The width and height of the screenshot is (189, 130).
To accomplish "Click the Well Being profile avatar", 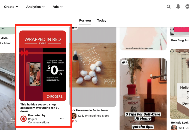I will [x=174, y=128].
